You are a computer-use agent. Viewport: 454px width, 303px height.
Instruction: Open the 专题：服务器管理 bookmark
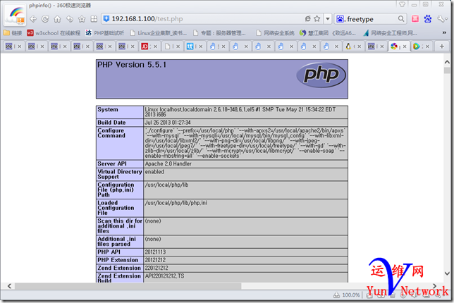(x=219, y=33)
